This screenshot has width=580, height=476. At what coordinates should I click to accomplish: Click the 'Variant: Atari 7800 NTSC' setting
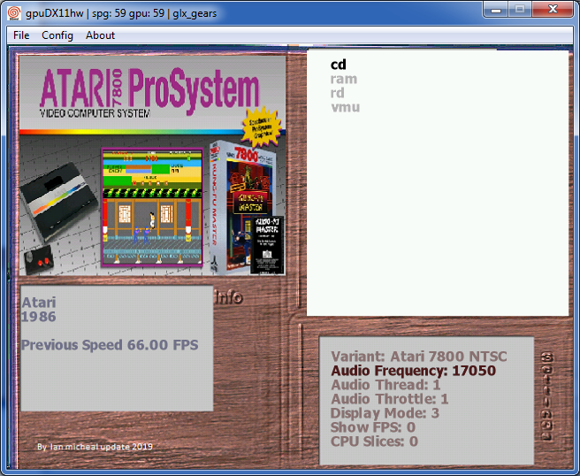[419, 357]
